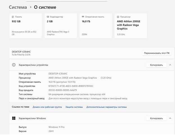
Task: Click the Видеоадаптер card display icon
Action: point(48,17)
